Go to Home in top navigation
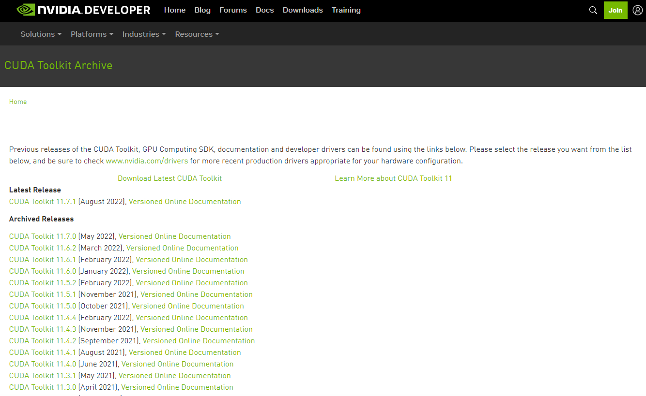 pyautogui.click(x=175, y=10)
